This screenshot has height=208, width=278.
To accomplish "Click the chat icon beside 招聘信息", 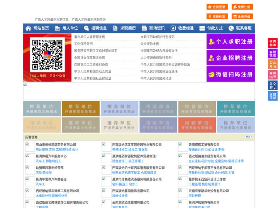I will 86,28.
